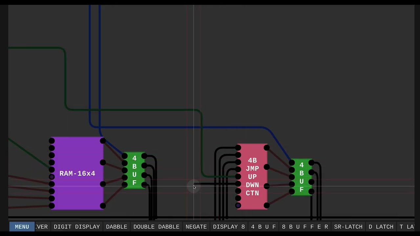This screenshot has width=420, height=236.
Task: Click bottom-right output pin of counter chip
Action: point(266,206)
